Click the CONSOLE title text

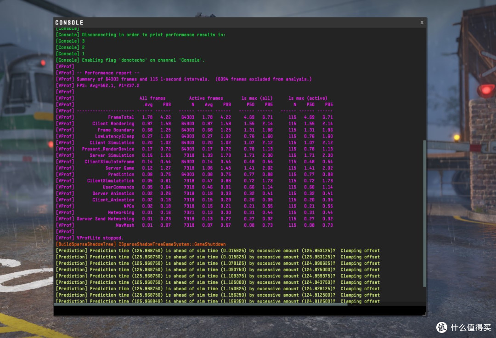point(69,23)
